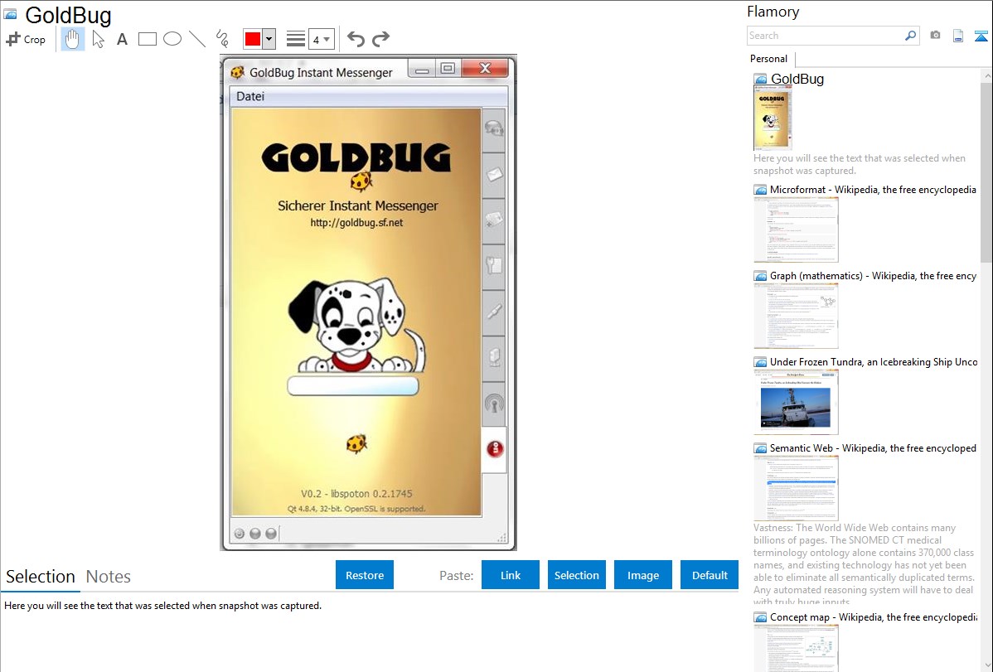The width and height of the screenshot is (993, 672).
Task: Select the Concept map - Wikipedia snapshot title
Action: [x=873, y=616]
